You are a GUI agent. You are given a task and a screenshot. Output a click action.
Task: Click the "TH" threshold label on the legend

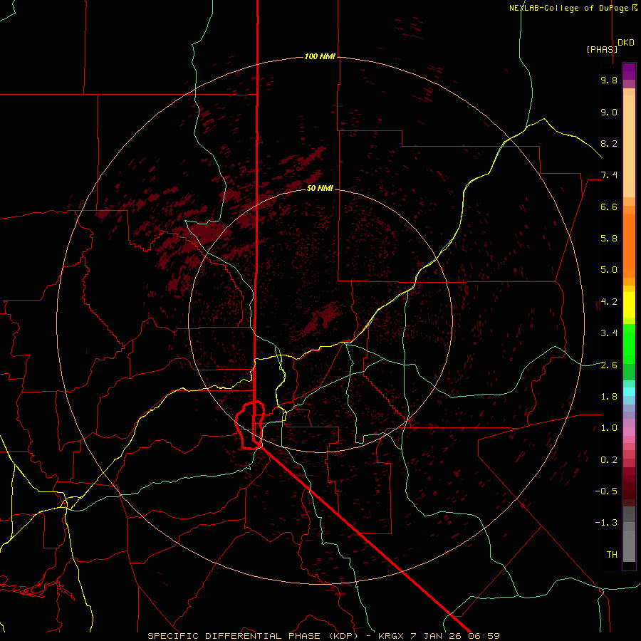[612, 555]
